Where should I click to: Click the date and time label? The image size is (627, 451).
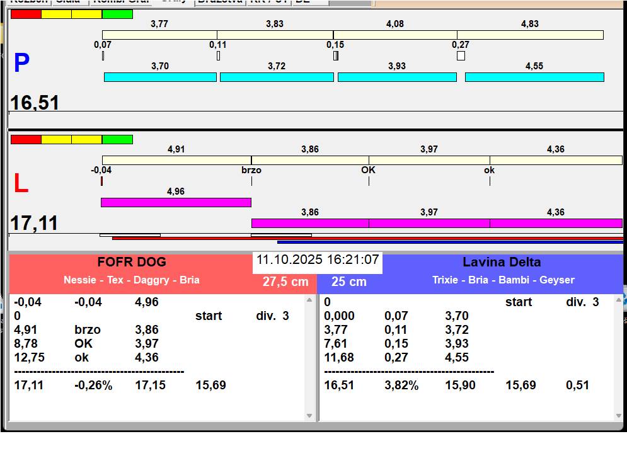tap(318, 260)
